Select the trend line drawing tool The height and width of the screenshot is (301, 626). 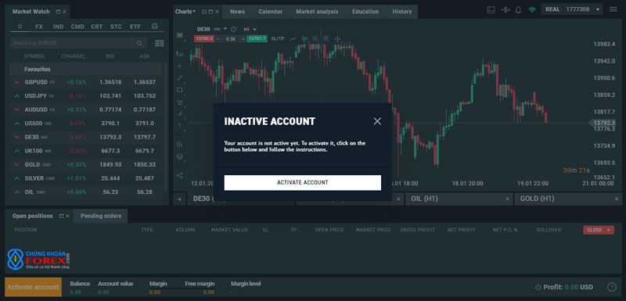180,77
